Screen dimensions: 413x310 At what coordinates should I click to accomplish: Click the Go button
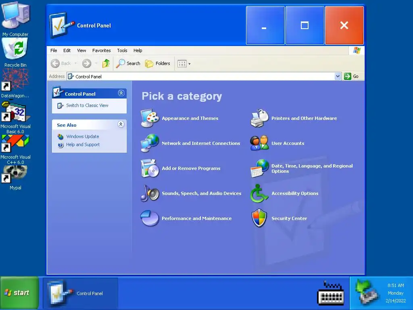[x=351, y=76]
